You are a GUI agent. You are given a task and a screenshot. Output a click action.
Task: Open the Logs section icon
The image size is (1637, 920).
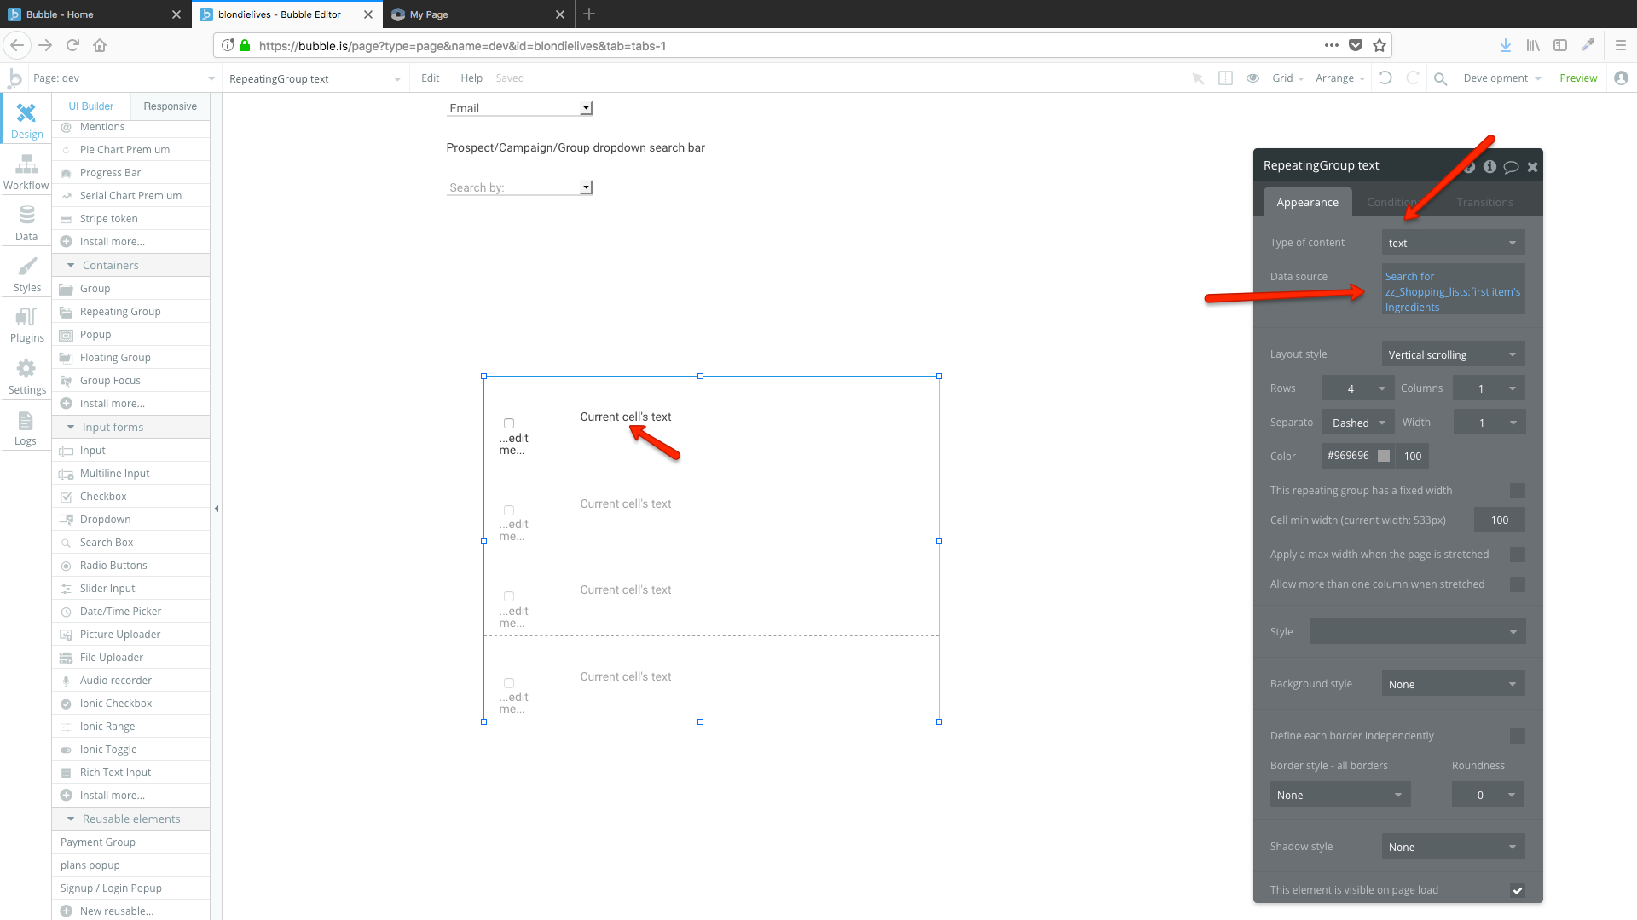(26, 428)
